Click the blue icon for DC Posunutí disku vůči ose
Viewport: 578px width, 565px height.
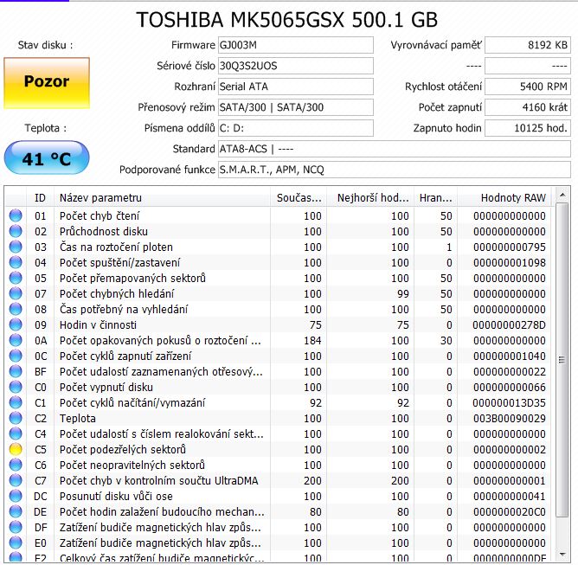[x=16, y=497]
